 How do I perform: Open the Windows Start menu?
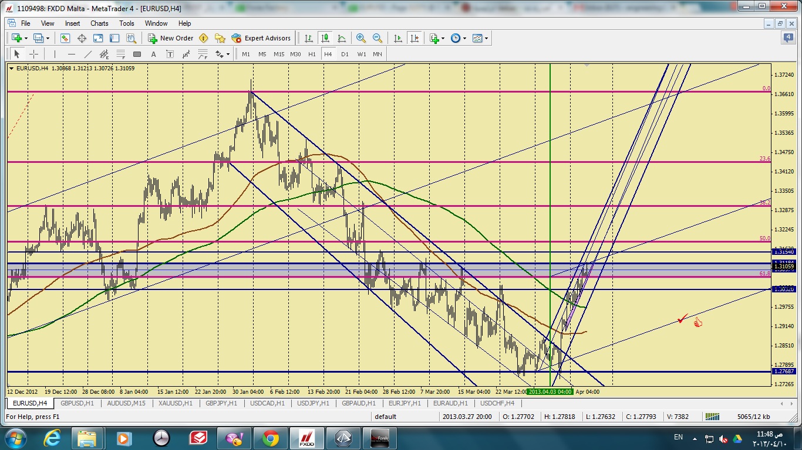click(x=15, y=438)
